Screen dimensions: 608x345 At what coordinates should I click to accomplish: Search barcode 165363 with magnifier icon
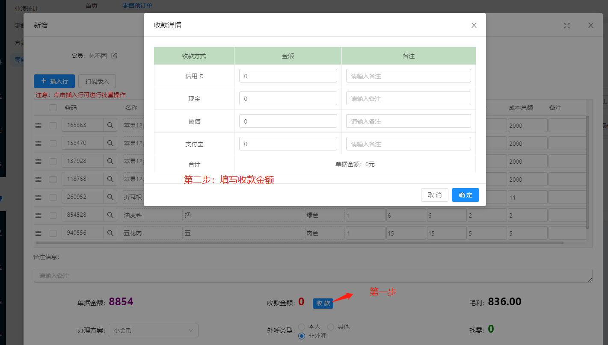coord(110,125)
